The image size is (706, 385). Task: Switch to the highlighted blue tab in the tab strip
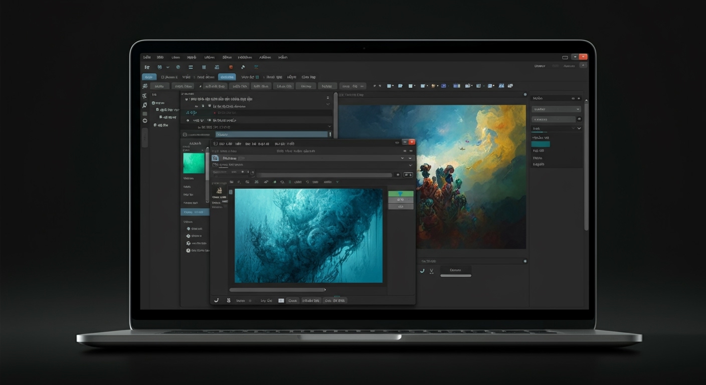[226, 76]
